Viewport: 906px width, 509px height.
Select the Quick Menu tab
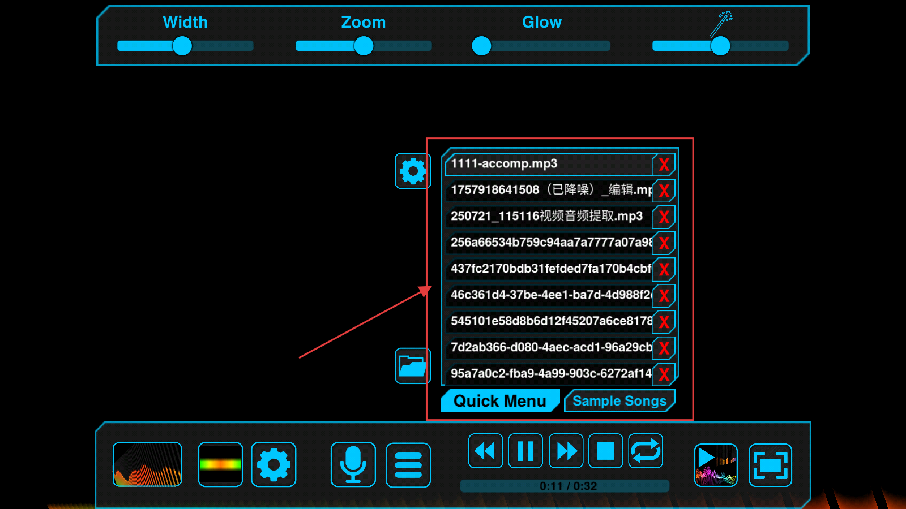pyautogui.click(x=499, y=401)
